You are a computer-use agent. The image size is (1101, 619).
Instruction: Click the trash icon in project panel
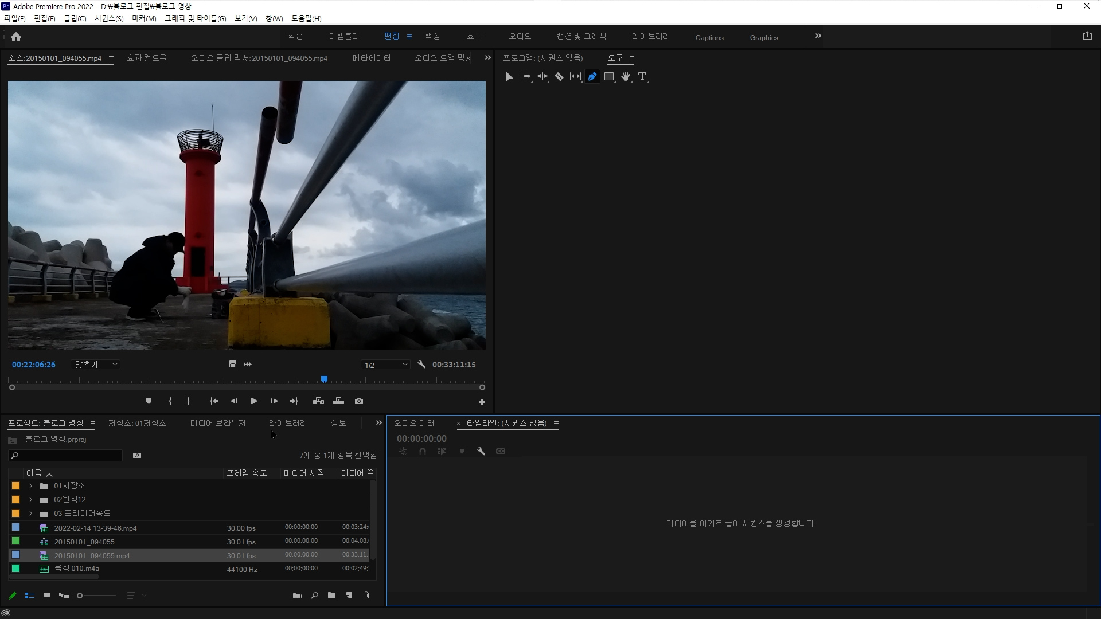[366, 596]
